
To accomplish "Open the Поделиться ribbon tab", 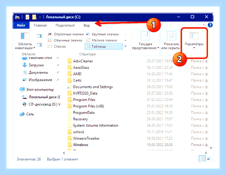I will (65, 25).
